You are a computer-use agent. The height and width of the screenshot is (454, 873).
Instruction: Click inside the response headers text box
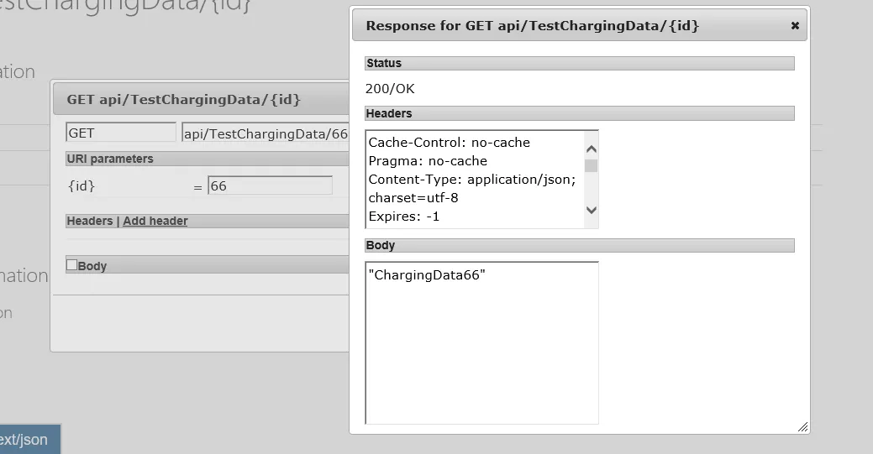475,179
